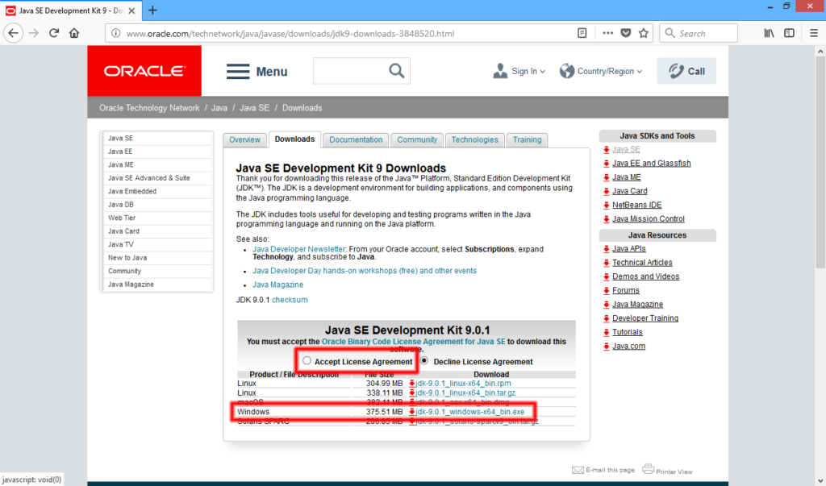Click the Call button with phone icon

pyautogui.click(x=686, y=71)
